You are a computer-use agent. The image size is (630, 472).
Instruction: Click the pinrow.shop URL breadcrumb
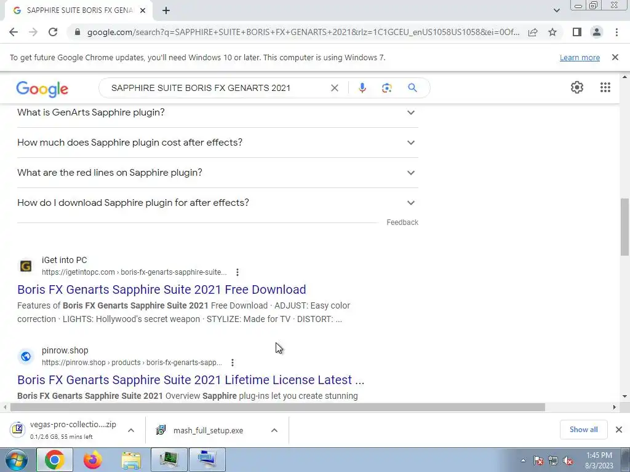[132, 363]
